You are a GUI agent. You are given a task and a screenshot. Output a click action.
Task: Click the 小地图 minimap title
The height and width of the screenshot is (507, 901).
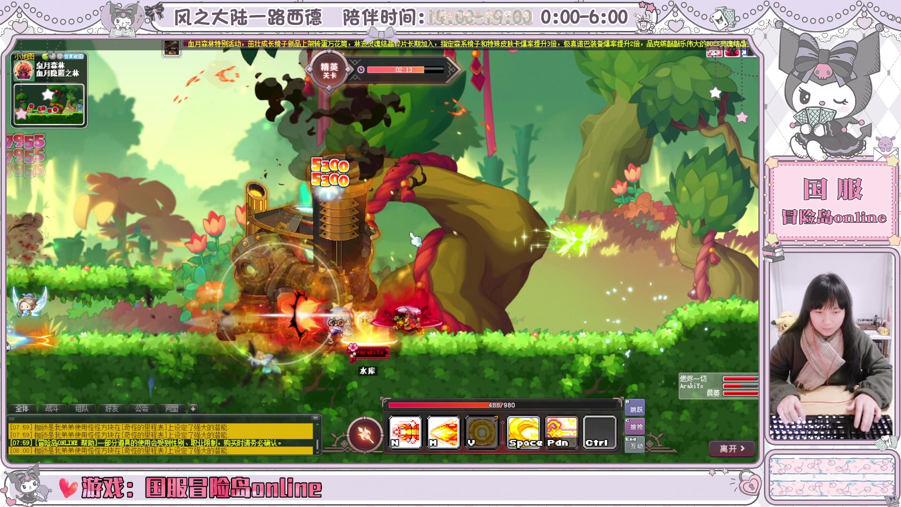point(24,56)
